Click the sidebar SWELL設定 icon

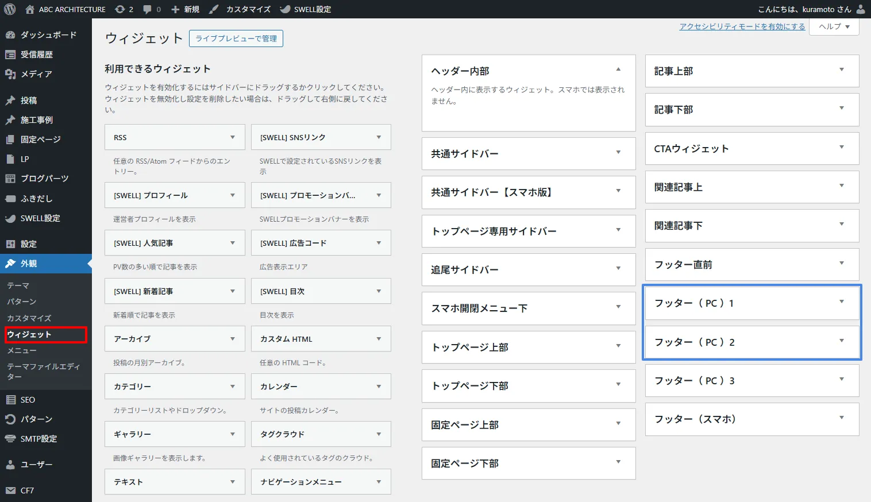pos(10,218)
